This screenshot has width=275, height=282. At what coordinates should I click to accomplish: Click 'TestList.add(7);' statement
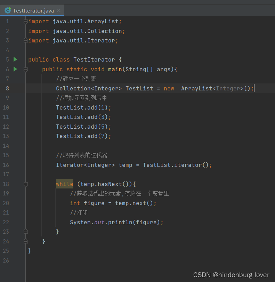click(84, 136)
